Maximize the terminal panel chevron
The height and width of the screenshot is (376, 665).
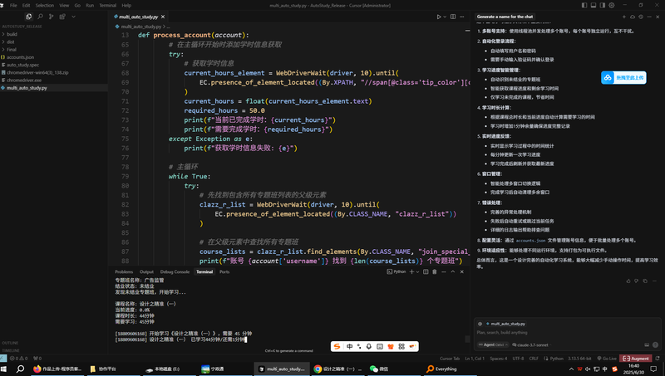pyautogui.click(x=452, y=272)
